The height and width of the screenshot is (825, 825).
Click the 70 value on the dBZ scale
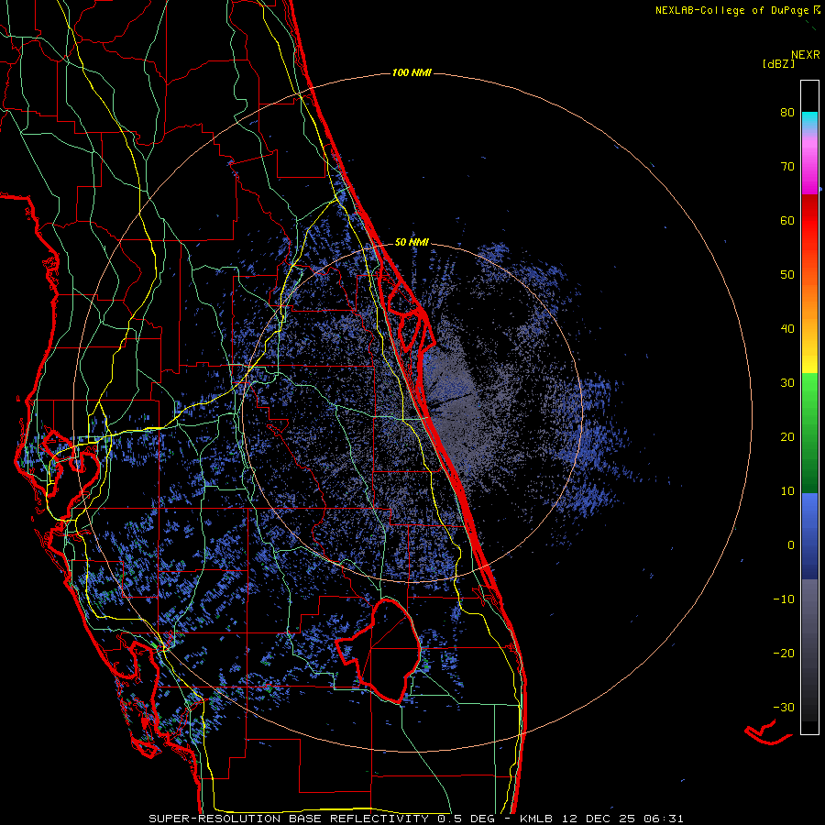pyautogui.click(x=787, y=167)
